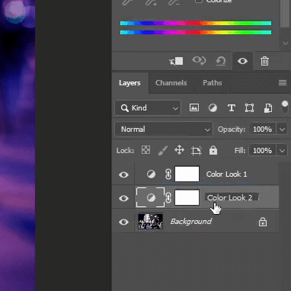Filter for pixel layers
This screenshot has height=291, width=291.
194,107
